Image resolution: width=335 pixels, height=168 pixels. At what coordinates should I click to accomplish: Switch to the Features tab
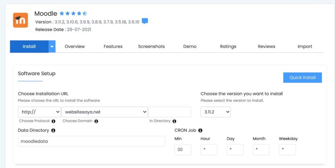point(113,47)
